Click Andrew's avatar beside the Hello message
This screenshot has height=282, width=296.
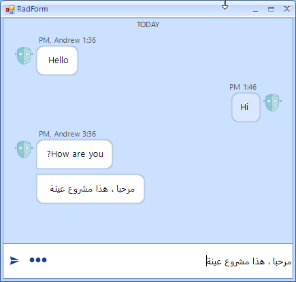point(24,56)
